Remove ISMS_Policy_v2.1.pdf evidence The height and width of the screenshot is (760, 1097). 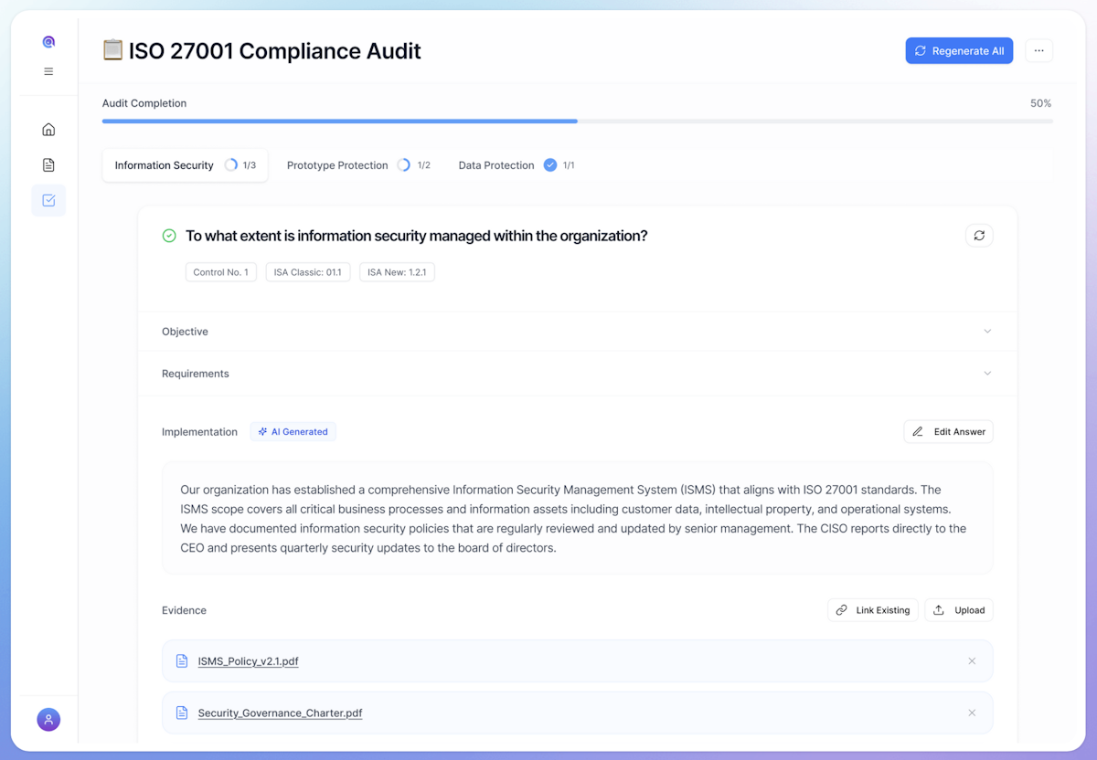click(x=972, y=661)
